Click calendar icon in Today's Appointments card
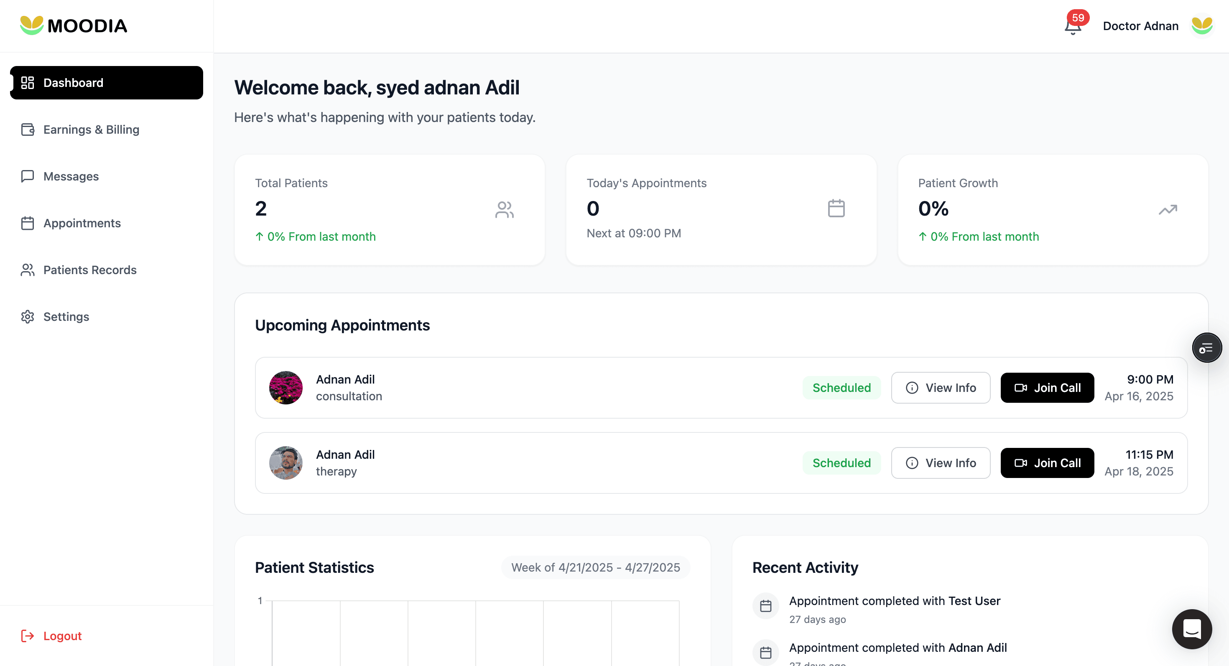Viewport: 1229px width, 666px height. (836, 208)
